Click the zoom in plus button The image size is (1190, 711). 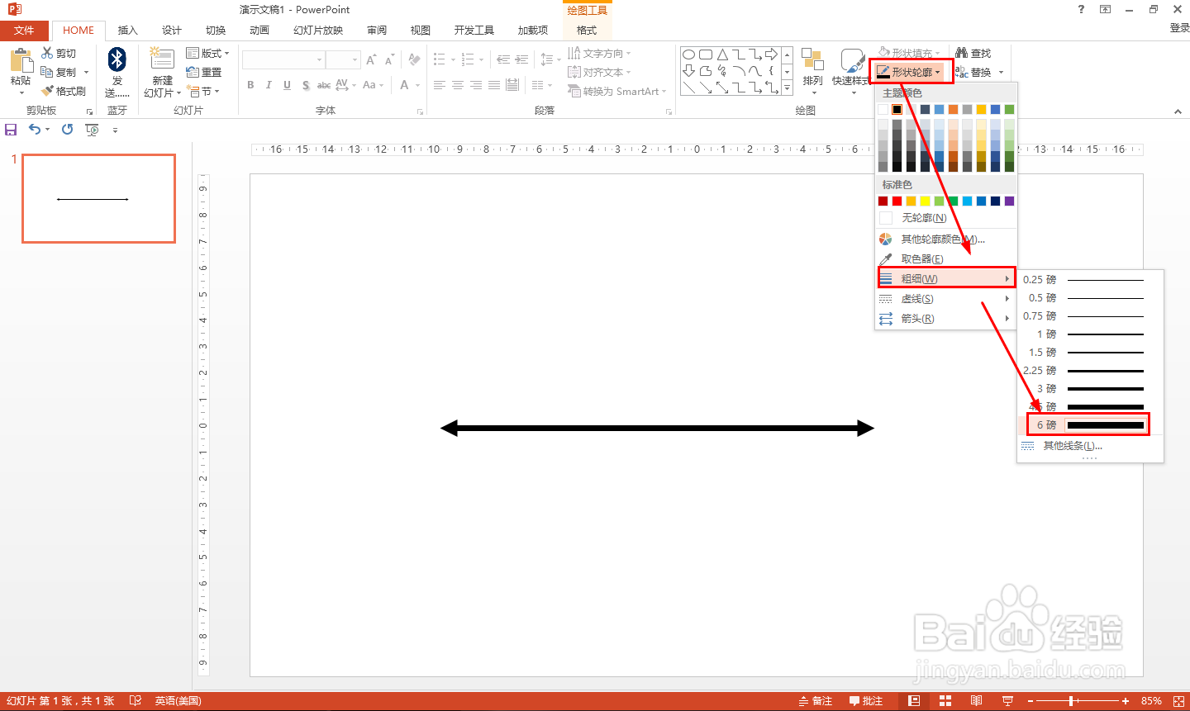(1126, 701)
